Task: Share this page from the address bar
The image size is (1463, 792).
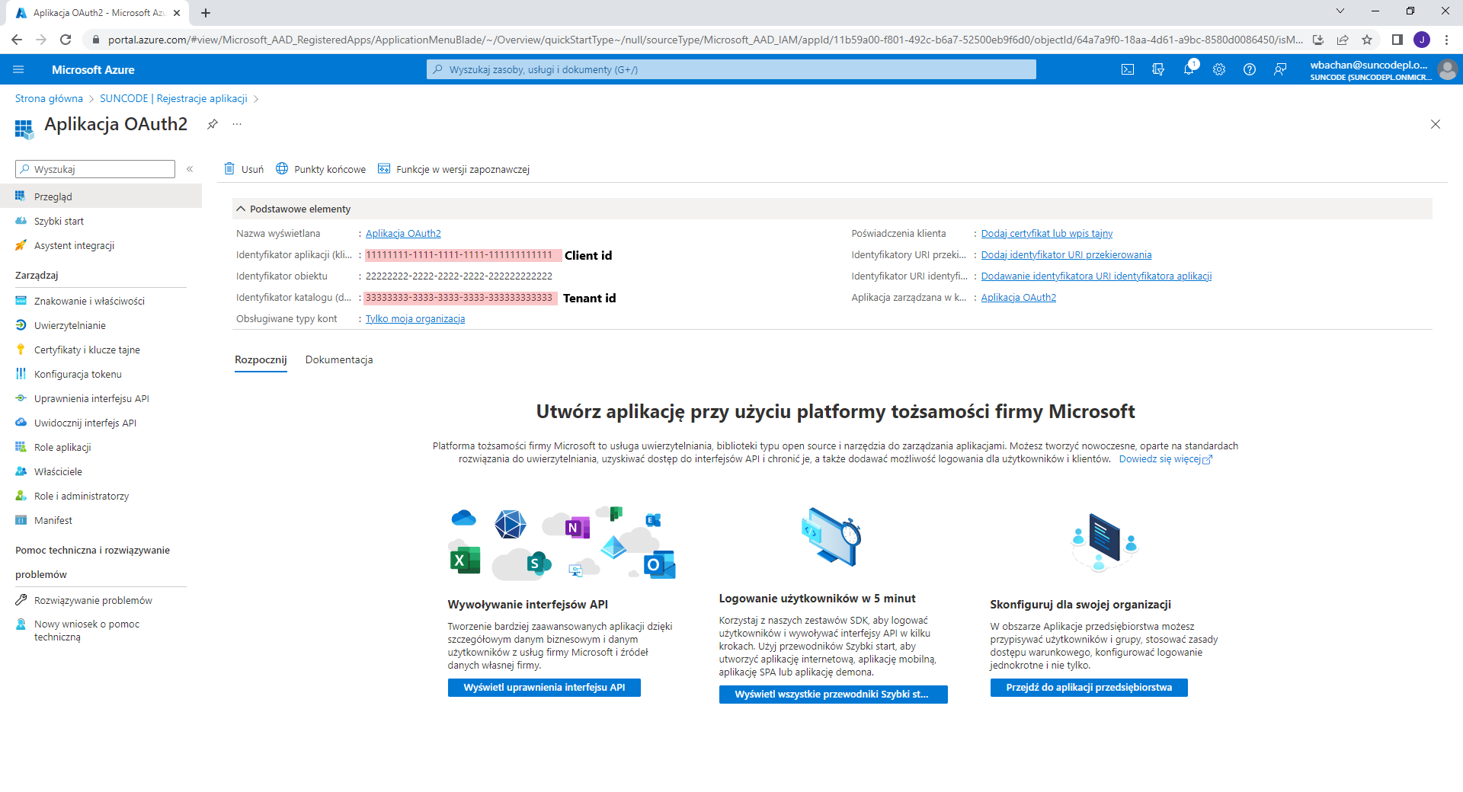Action: 1343,40
